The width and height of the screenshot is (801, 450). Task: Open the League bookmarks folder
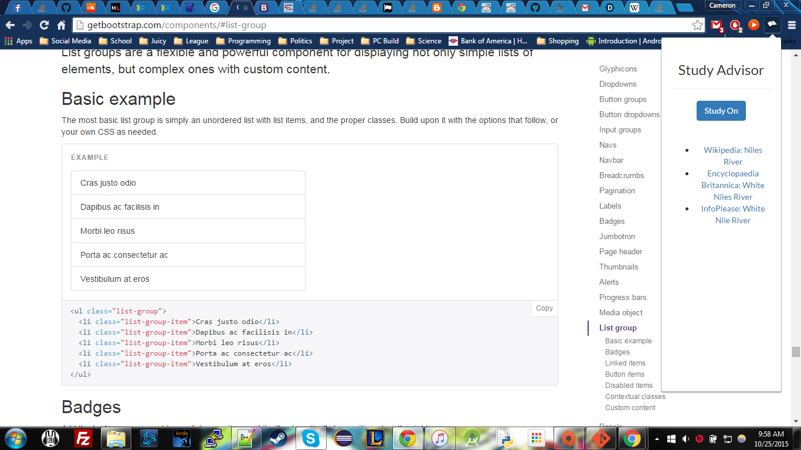[191, 41]
